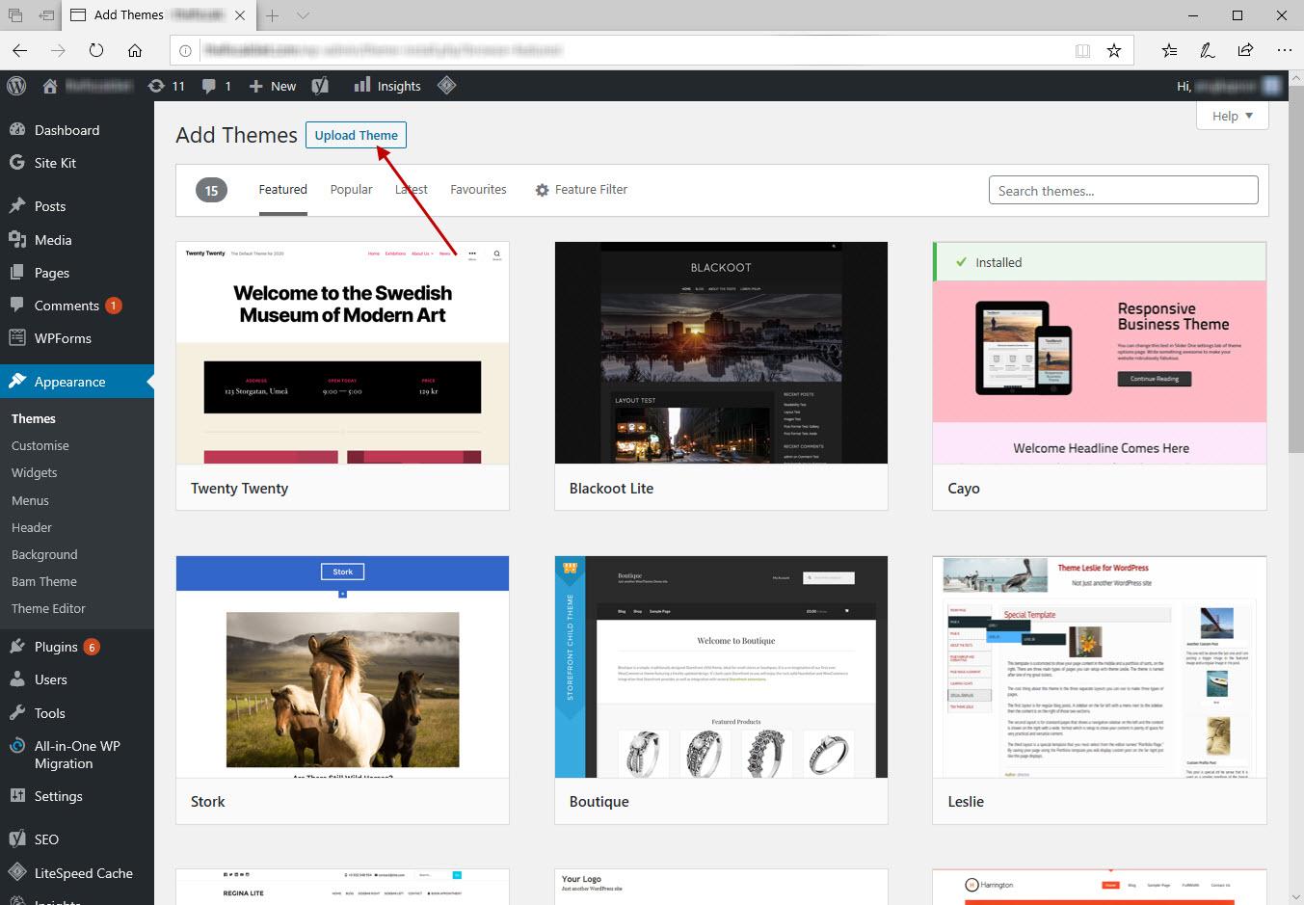The width and height of the screenshot is (1304, 905).
Task: Open Twenty Twenty theme preview
Action: point(342,353)
